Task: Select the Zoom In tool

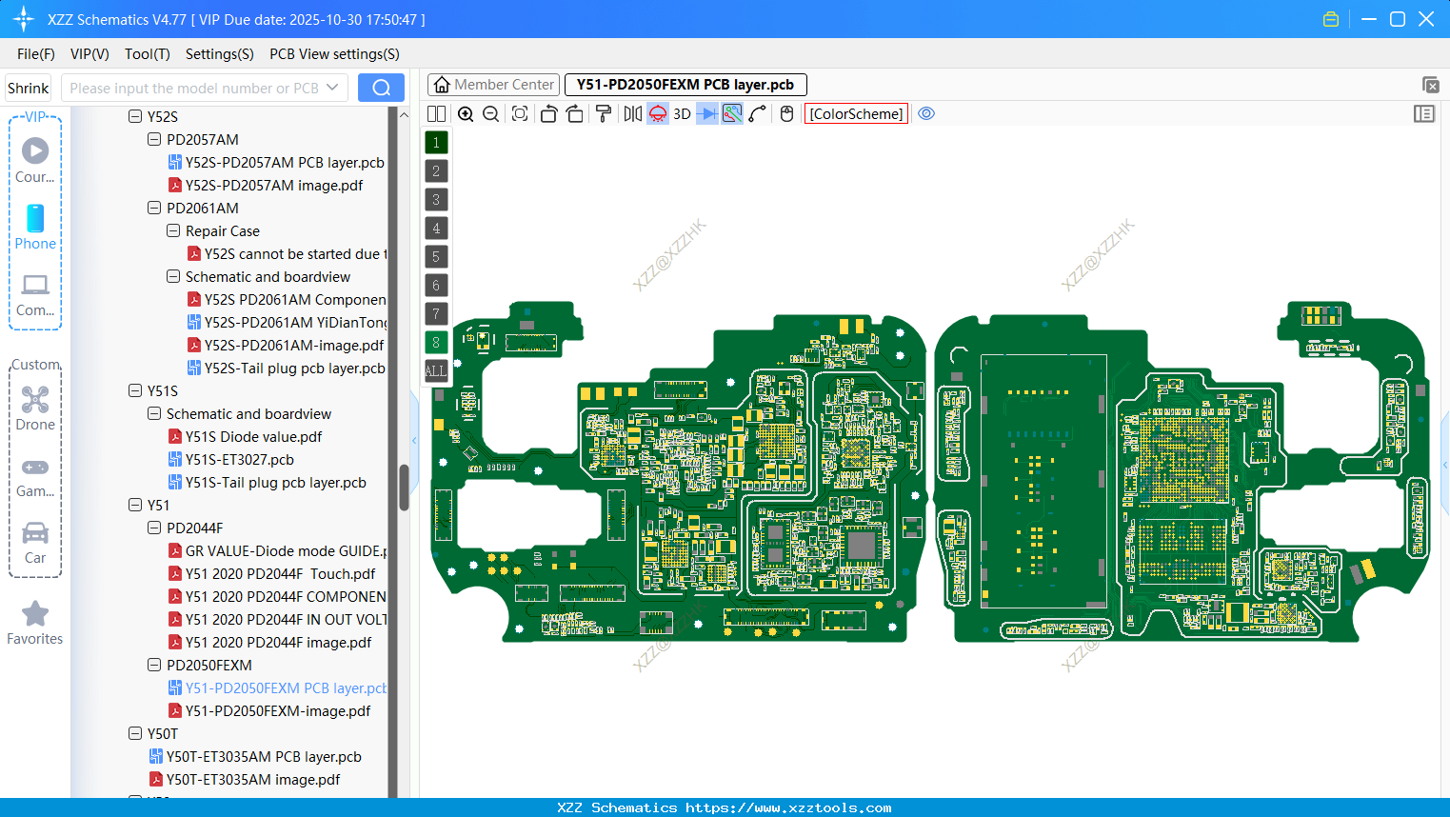Action: coord(467,113)
